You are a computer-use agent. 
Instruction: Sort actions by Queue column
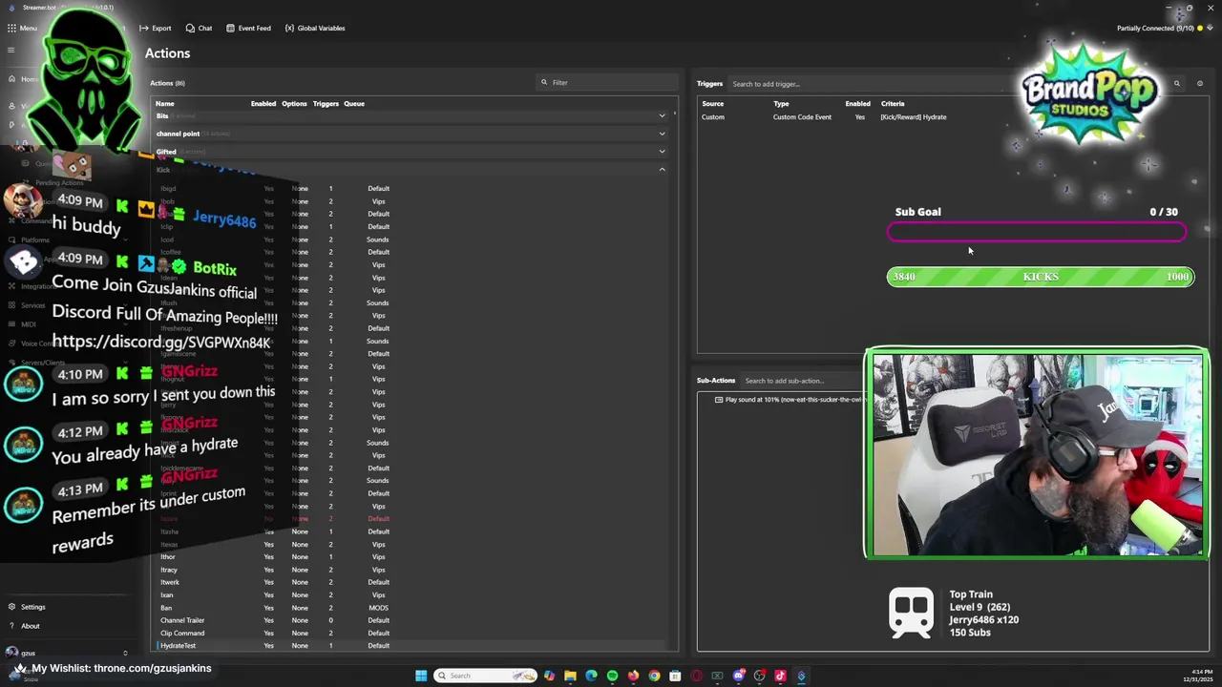[354, 103]
